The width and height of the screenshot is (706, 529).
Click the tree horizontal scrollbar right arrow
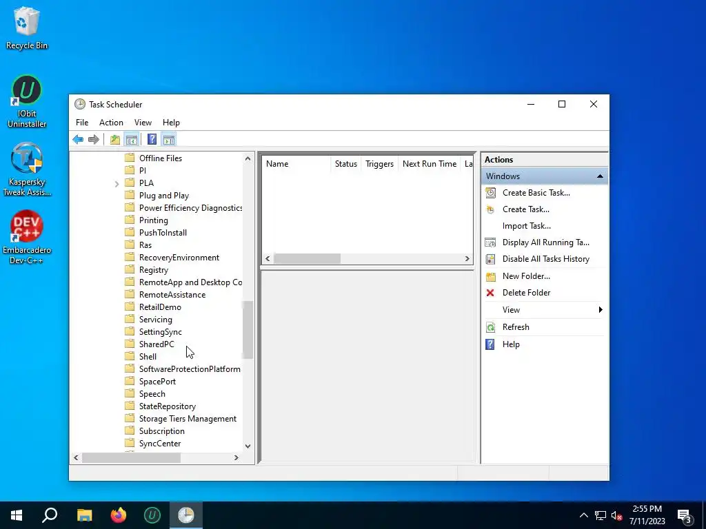(x=236, y=457)
